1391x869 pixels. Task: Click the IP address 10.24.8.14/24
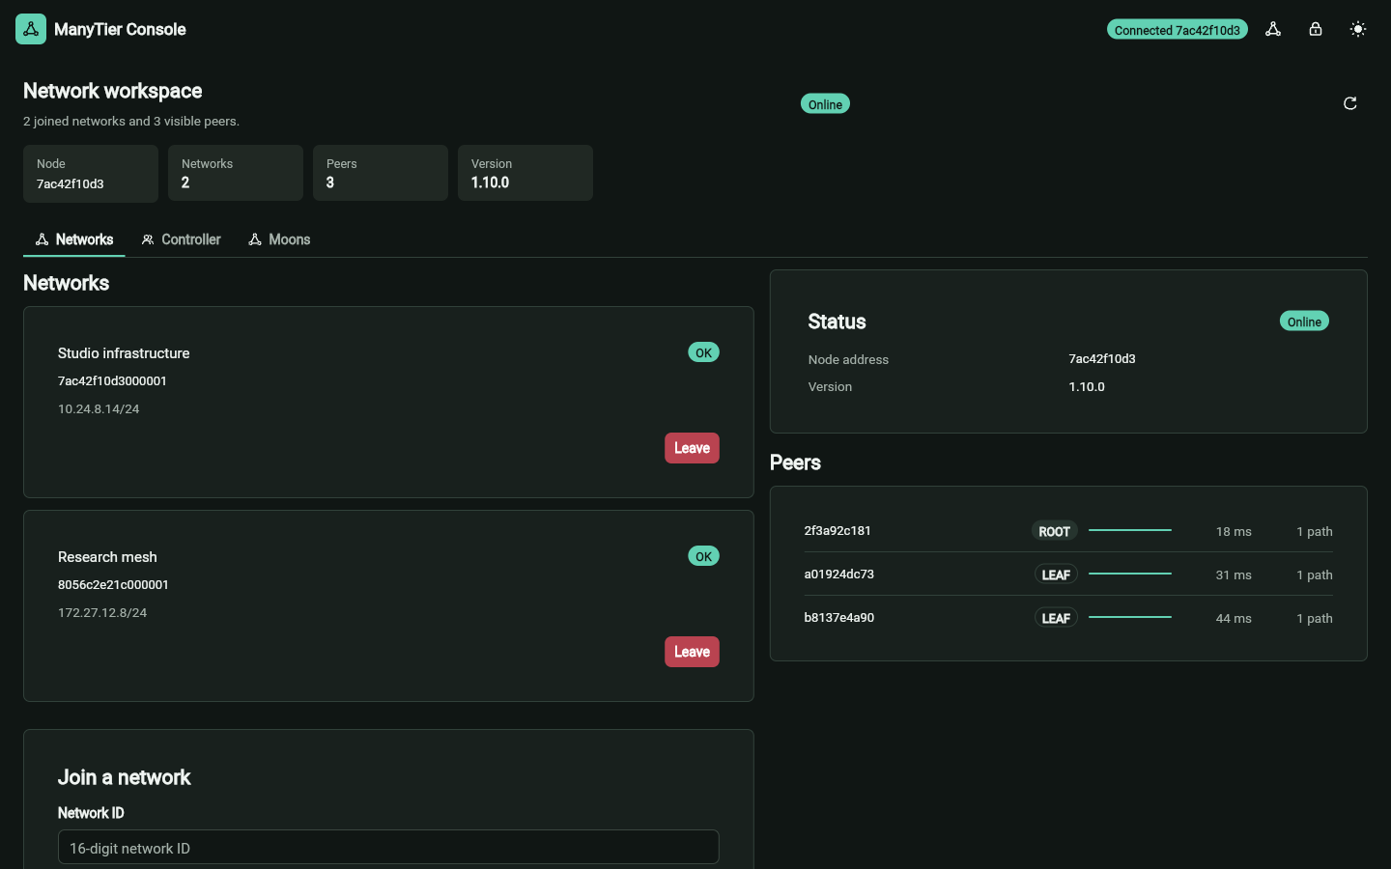tap(99, 408)
